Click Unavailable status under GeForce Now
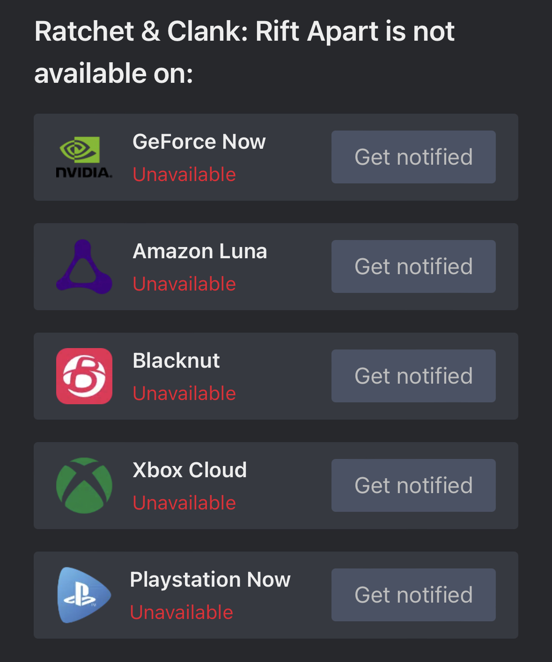Screen dimensions: 552x662 pyautogui.click(x=184, y=175)
